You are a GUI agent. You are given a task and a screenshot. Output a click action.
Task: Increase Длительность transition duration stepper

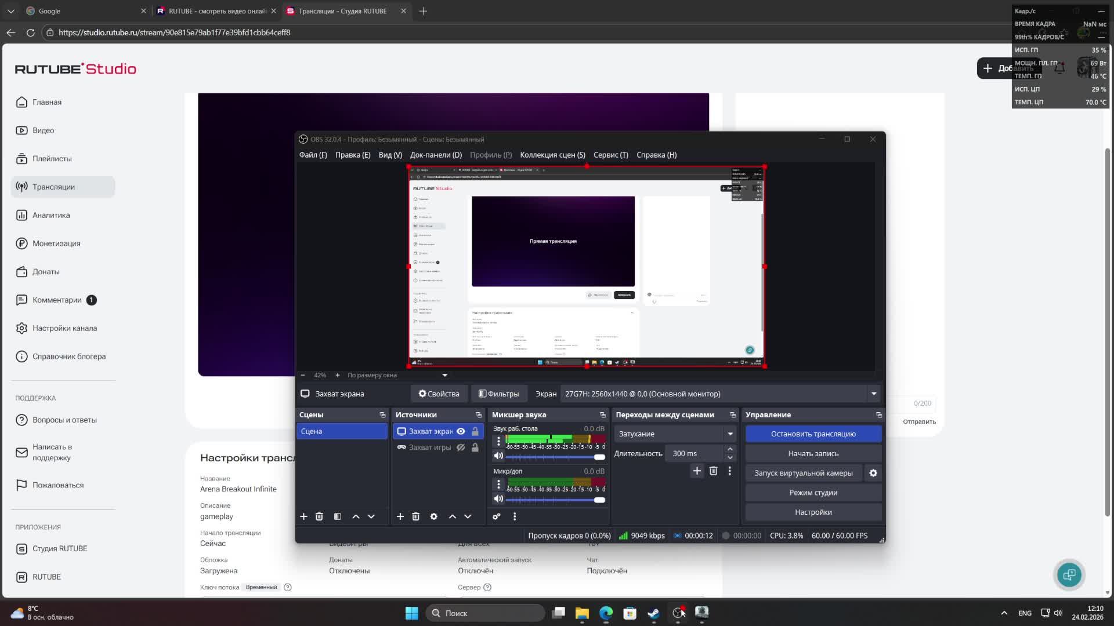[x=730, y=449]
